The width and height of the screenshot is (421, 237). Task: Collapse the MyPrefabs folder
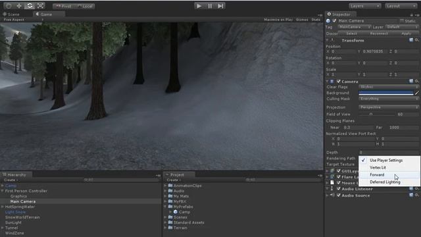point(165,207)
